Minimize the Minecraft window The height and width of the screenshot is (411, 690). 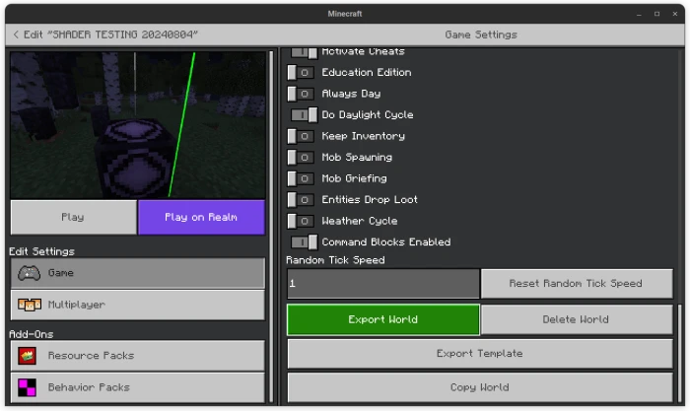(639, 14)
